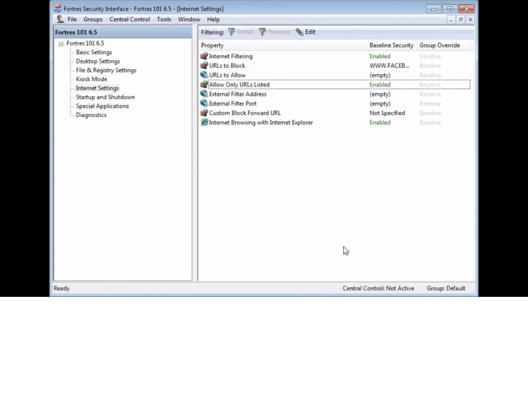Screen dimensions: 528x398
Task: Collapse the Fortres 101 6.5 tree node
Action: coord(61,43)
